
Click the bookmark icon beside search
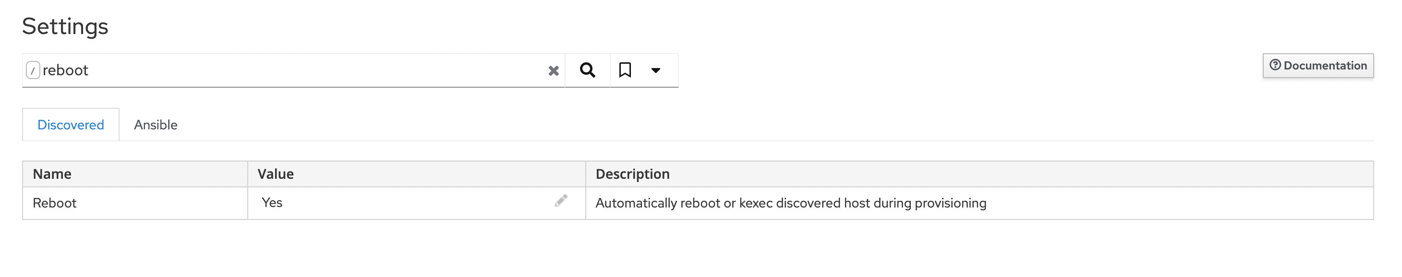tap(625, 70)
